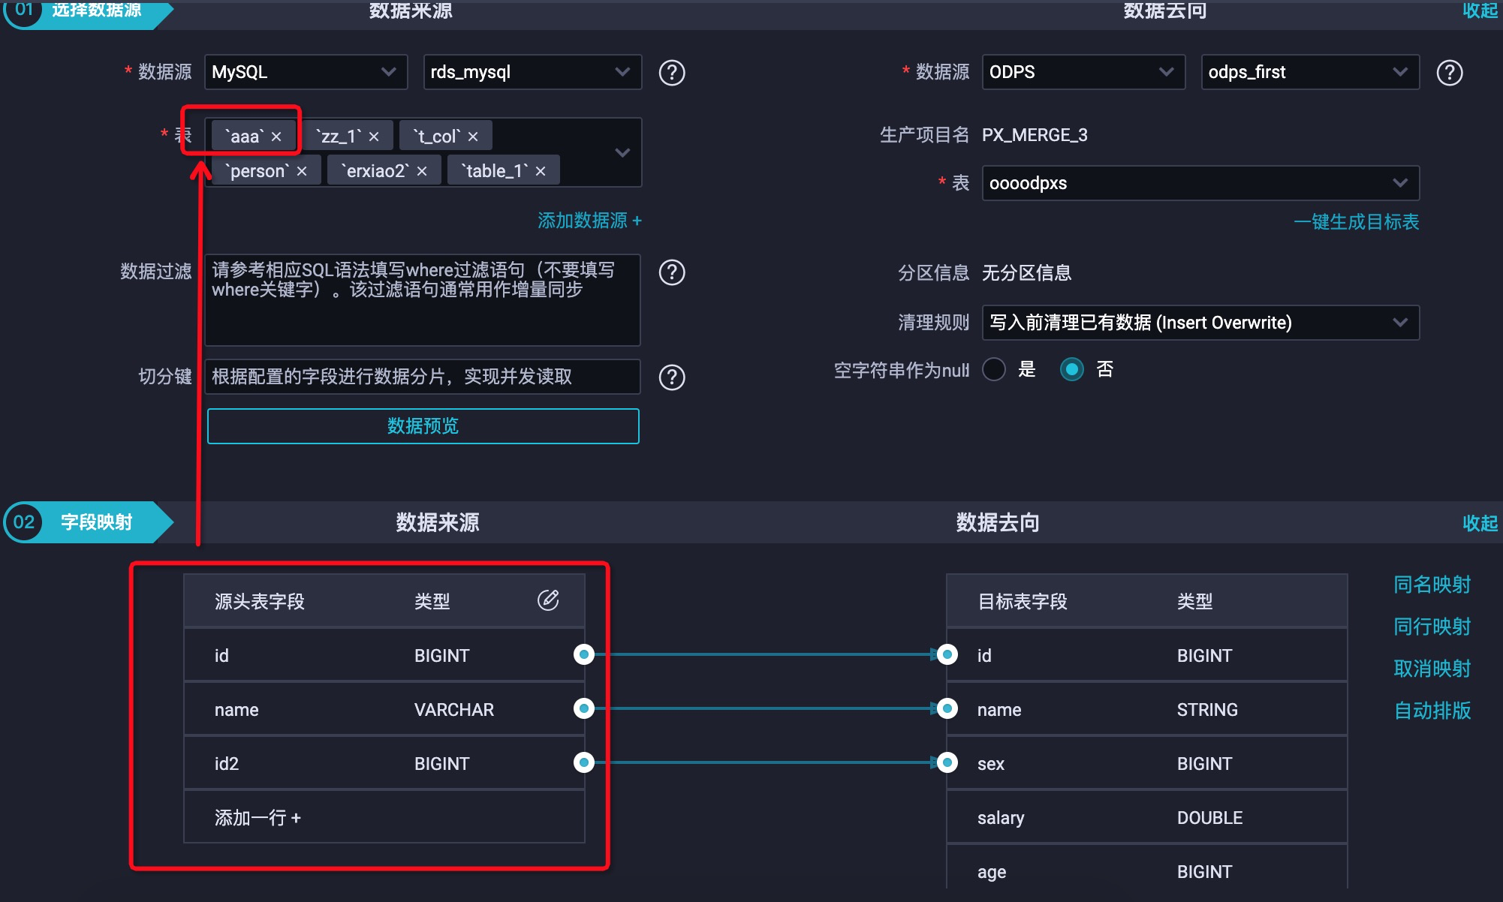This screenshot has width=1503, height=902.
Task: Remove the `aaa` table tag
Action: tap(276, 137)
